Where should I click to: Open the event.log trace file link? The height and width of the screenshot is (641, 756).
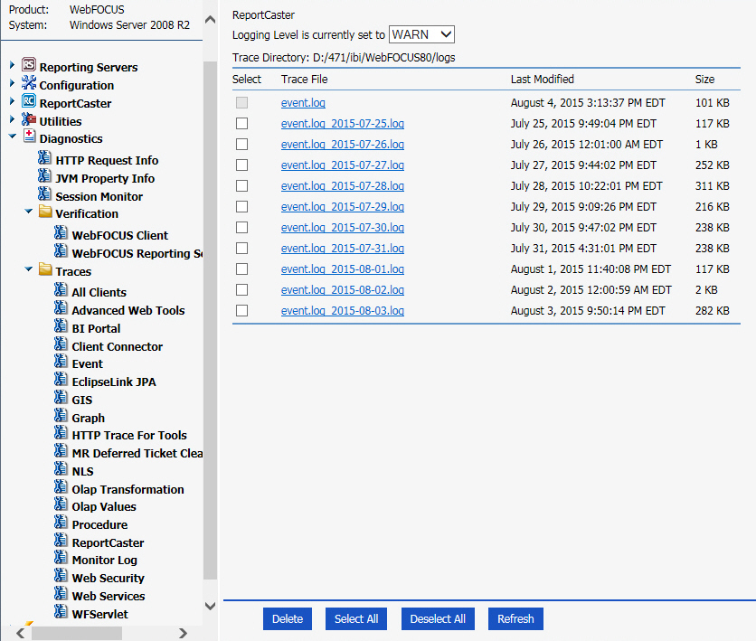click(303, 103)
